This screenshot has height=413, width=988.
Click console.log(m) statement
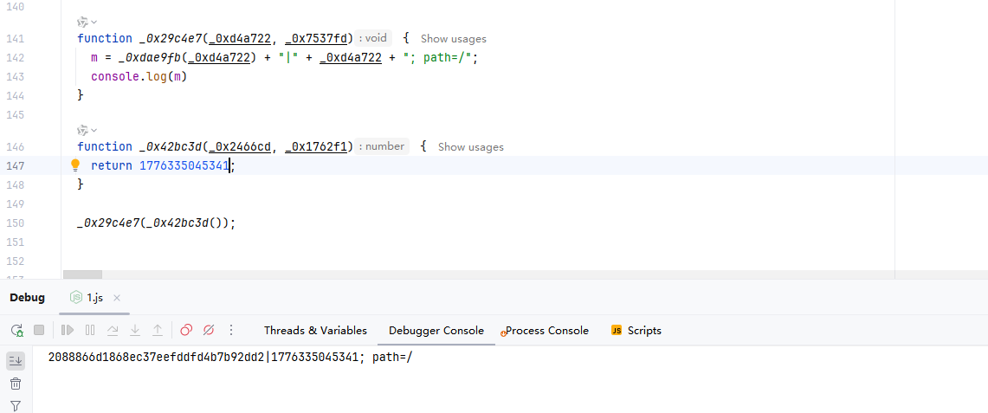[140, 77]
